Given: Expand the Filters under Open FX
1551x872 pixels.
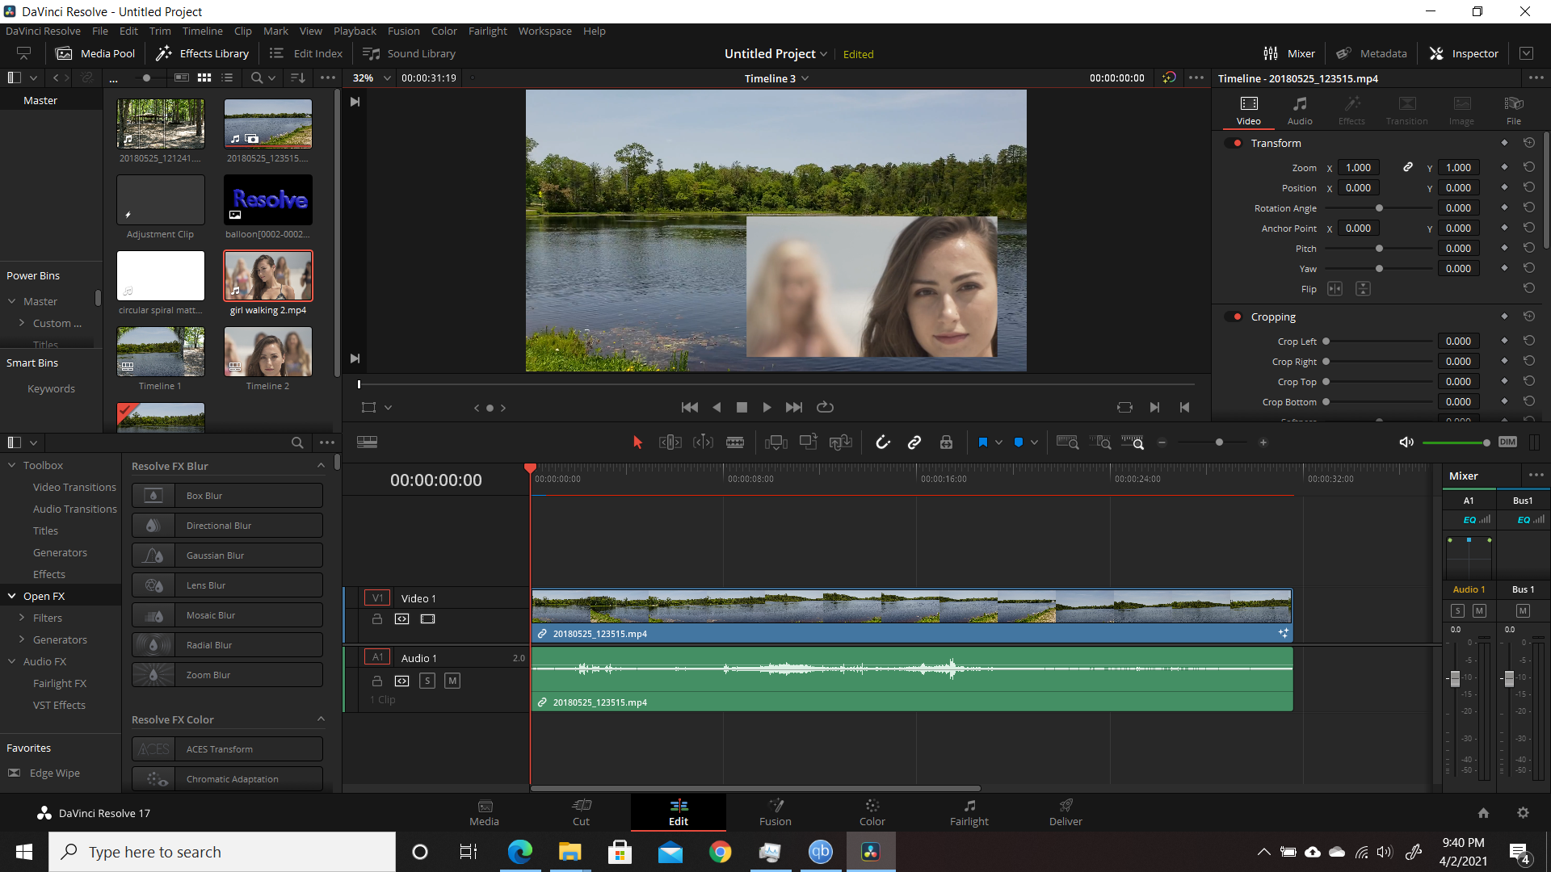Looking at the screenshot, I should tap(22, 618).
